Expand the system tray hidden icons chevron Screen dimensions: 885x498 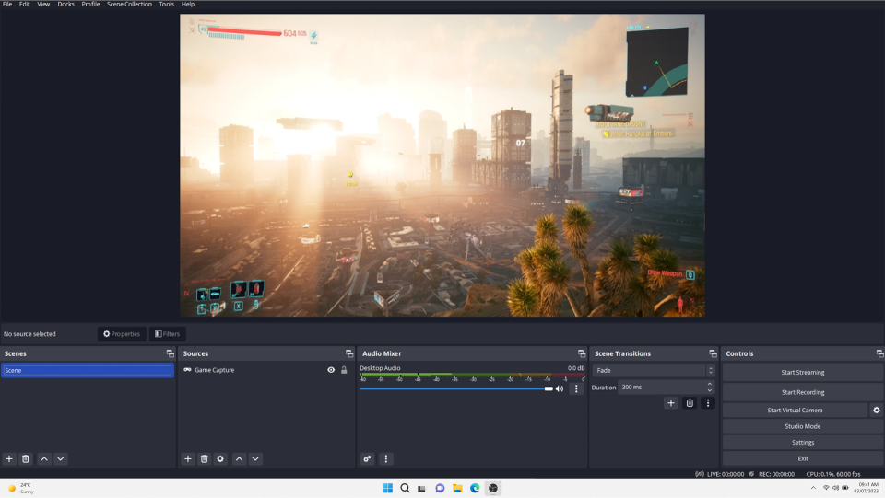pyautogui.click(x=812, y=488)
